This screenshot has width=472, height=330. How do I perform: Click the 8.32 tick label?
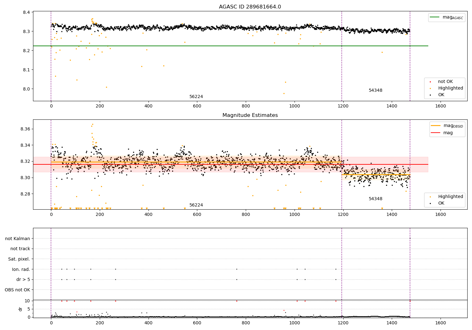point(25,162)
